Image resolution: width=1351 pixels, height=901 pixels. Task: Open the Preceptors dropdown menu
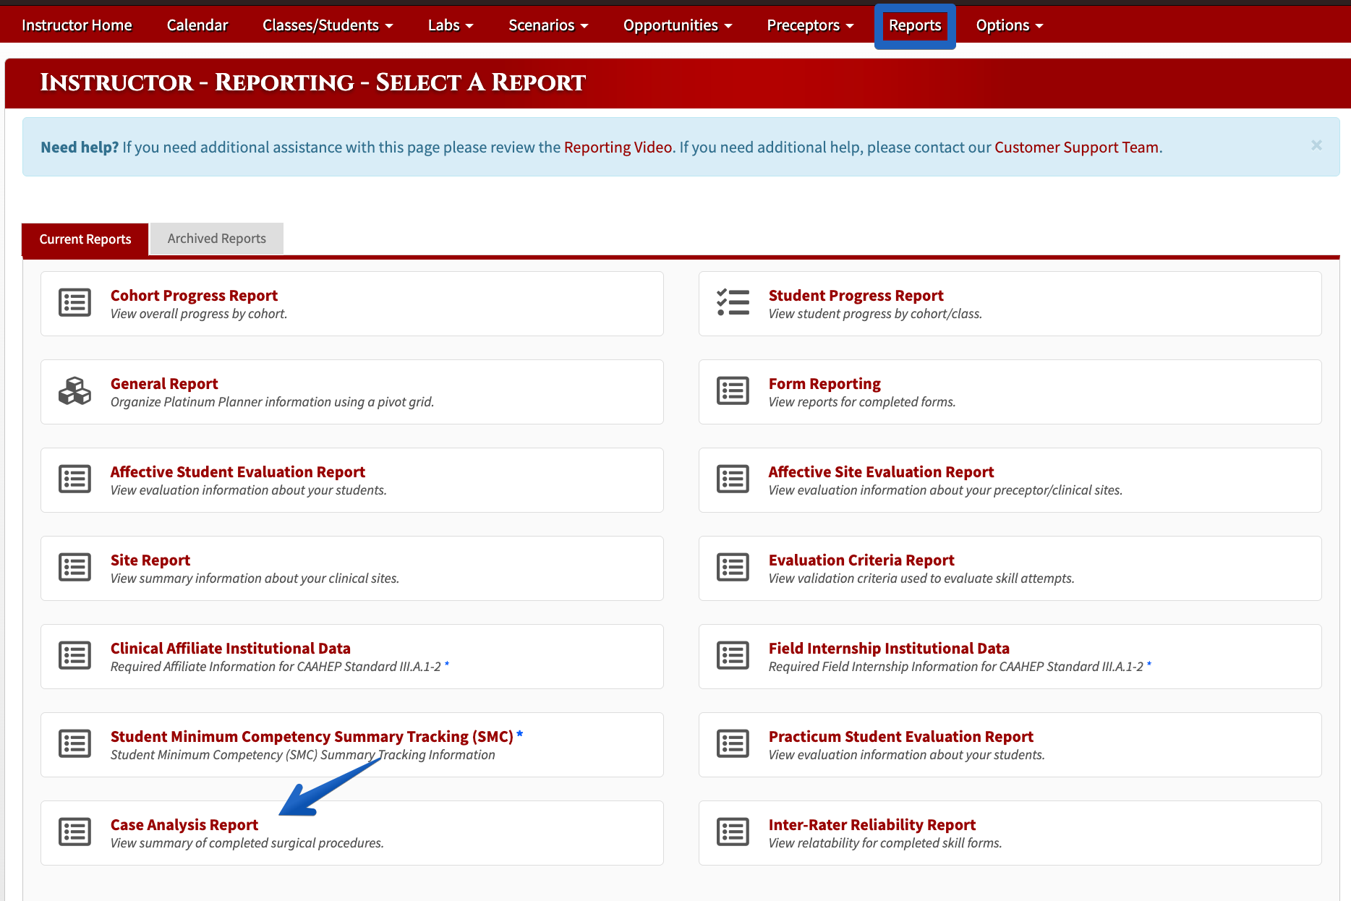coord(810,25)
